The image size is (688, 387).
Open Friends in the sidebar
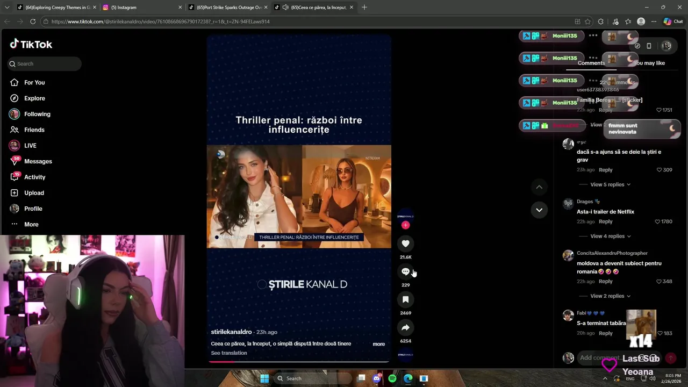click(34, 130)
